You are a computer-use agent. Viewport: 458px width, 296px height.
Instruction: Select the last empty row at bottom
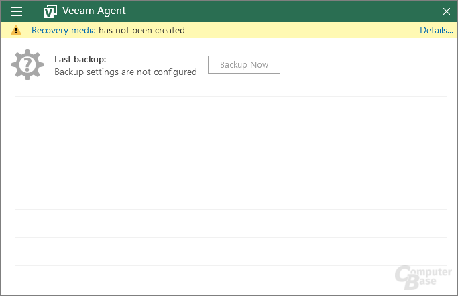pyautogui.click(x=230, y=251)
